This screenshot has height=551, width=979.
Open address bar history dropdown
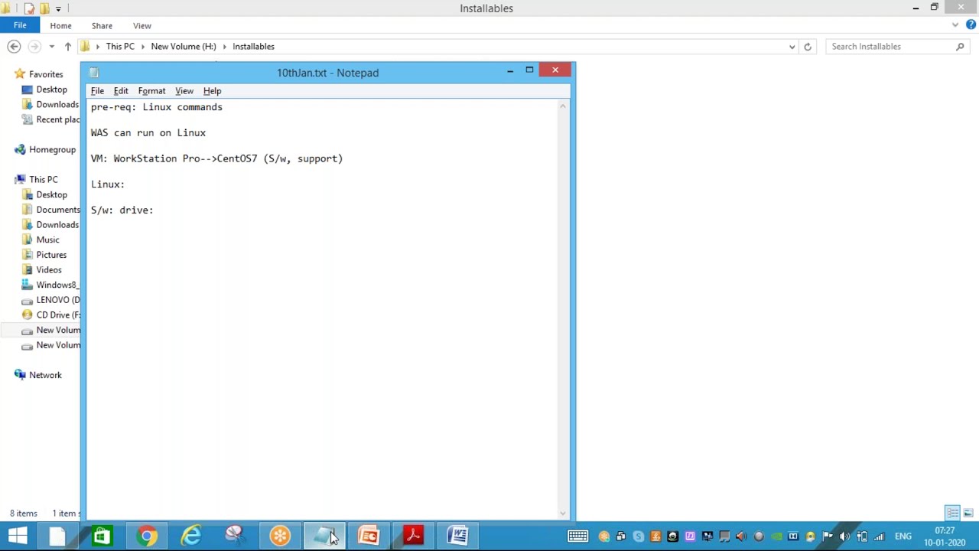point(792,47)
